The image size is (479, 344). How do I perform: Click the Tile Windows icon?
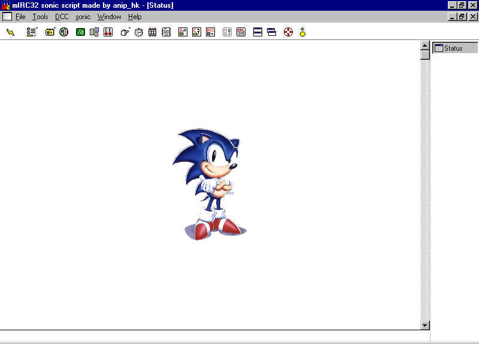pos(257,32)
